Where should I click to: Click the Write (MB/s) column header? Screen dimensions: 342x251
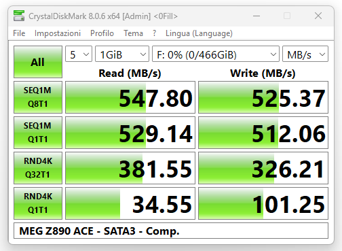[263, 73]
